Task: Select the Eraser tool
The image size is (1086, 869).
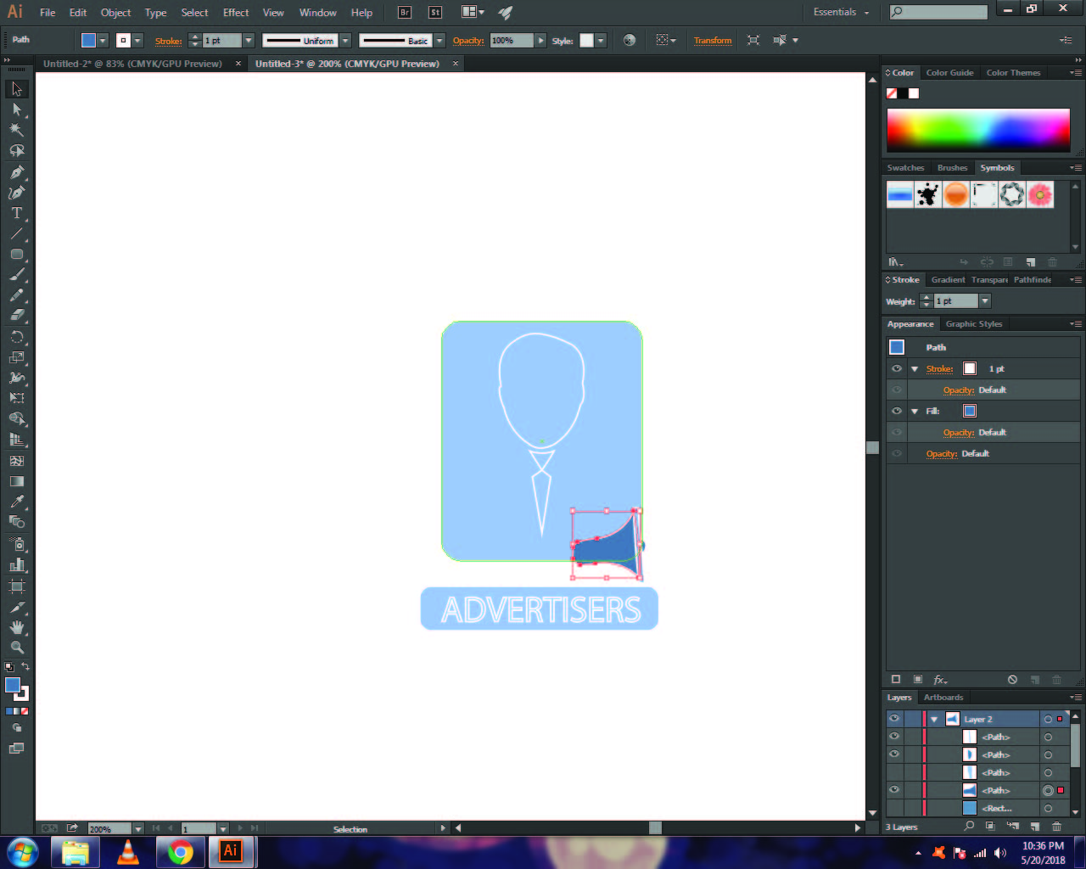Action: (16, 316)
